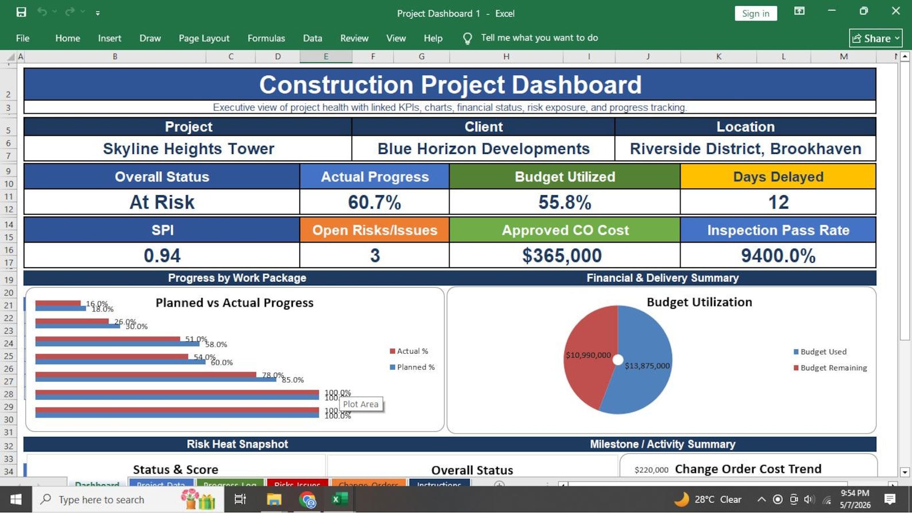Click the 9:54 PM clock and date
912x514 pixels.
pyautogui.click(x=855, y=500)
